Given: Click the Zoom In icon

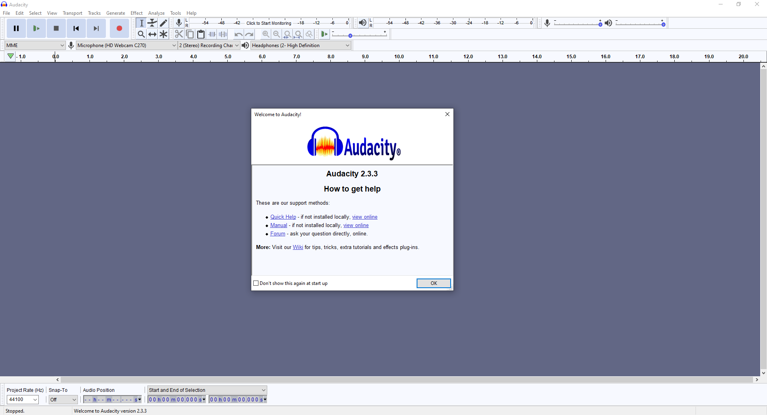Looking at the screenshot, I should pos(266,34).
